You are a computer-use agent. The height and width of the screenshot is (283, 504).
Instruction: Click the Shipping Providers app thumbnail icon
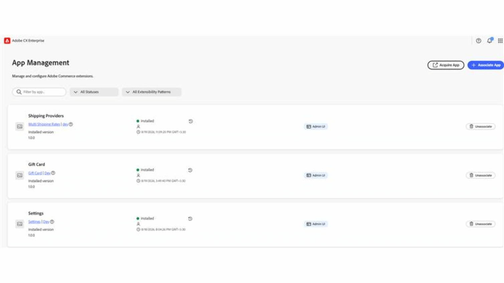tap(20, 126)
